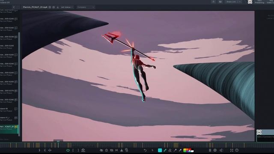Click the layout icon beside Share Link
The height and width of the screenshot is (154, 274).
[x=220, y=2]
